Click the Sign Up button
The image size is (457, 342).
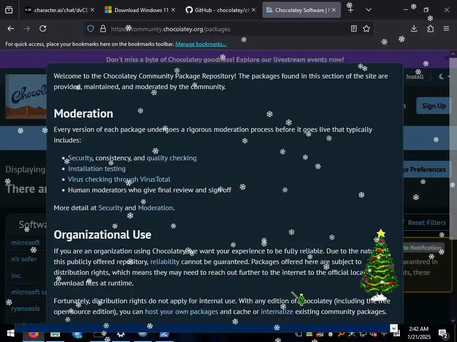(434, 106)
